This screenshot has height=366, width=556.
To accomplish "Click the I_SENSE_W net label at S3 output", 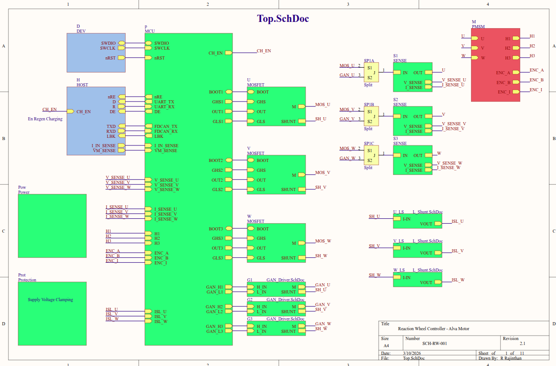I will [448, 167].
